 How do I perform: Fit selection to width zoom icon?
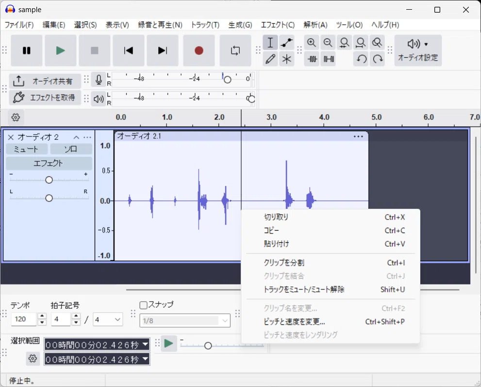pos(344,42)
